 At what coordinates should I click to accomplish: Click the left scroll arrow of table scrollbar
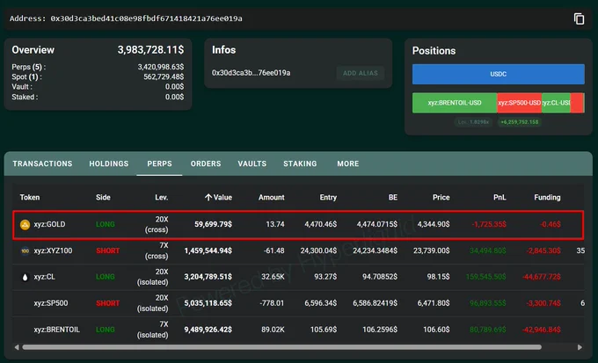17,347
